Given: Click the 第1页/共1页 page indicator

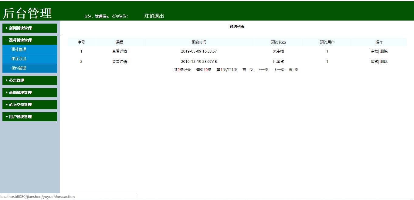Looking at the screenshot, I should [x=227, y=70].
